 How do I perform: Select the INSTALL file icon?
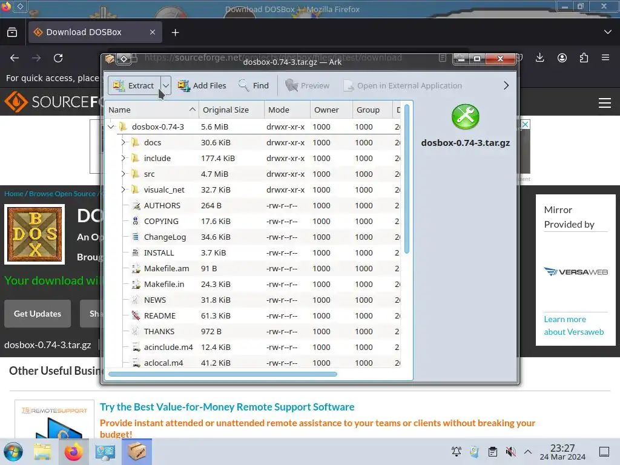click(x=136, y=252)
